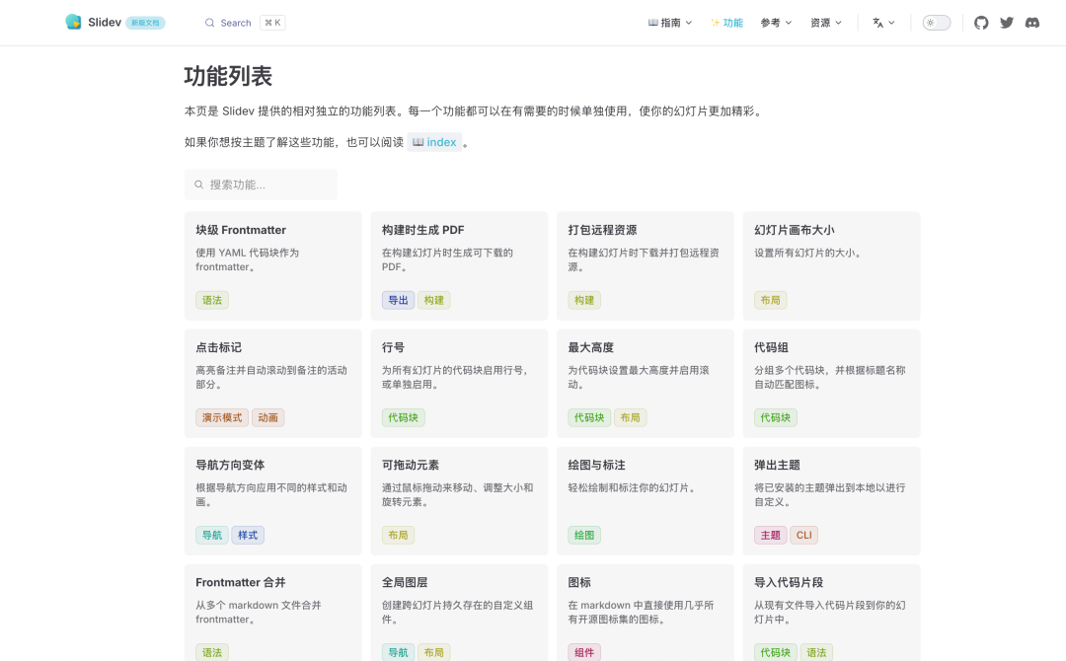Expand the 参考 dropdown menu
1066x661 pixels.
point(776,23)
